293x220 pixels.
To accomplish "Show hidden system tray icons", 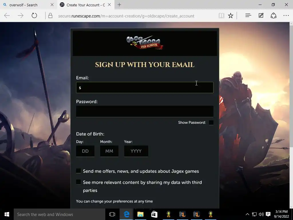I will pyautogui.click(x=247, y=214).
